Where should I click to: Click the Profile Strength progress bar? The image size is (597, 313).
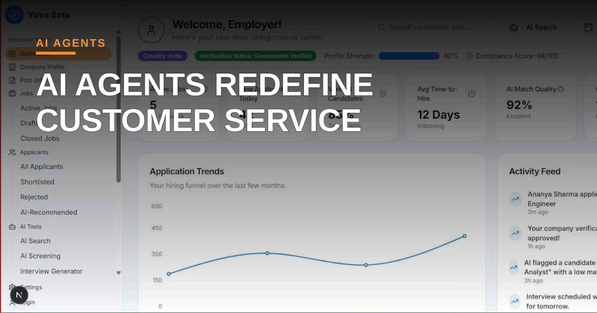pos(409,56)
